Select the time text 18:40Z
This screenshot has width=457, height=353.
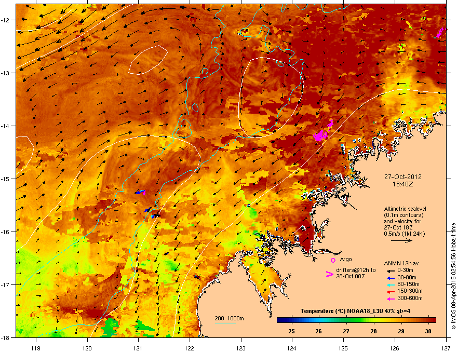click(402, 184)
